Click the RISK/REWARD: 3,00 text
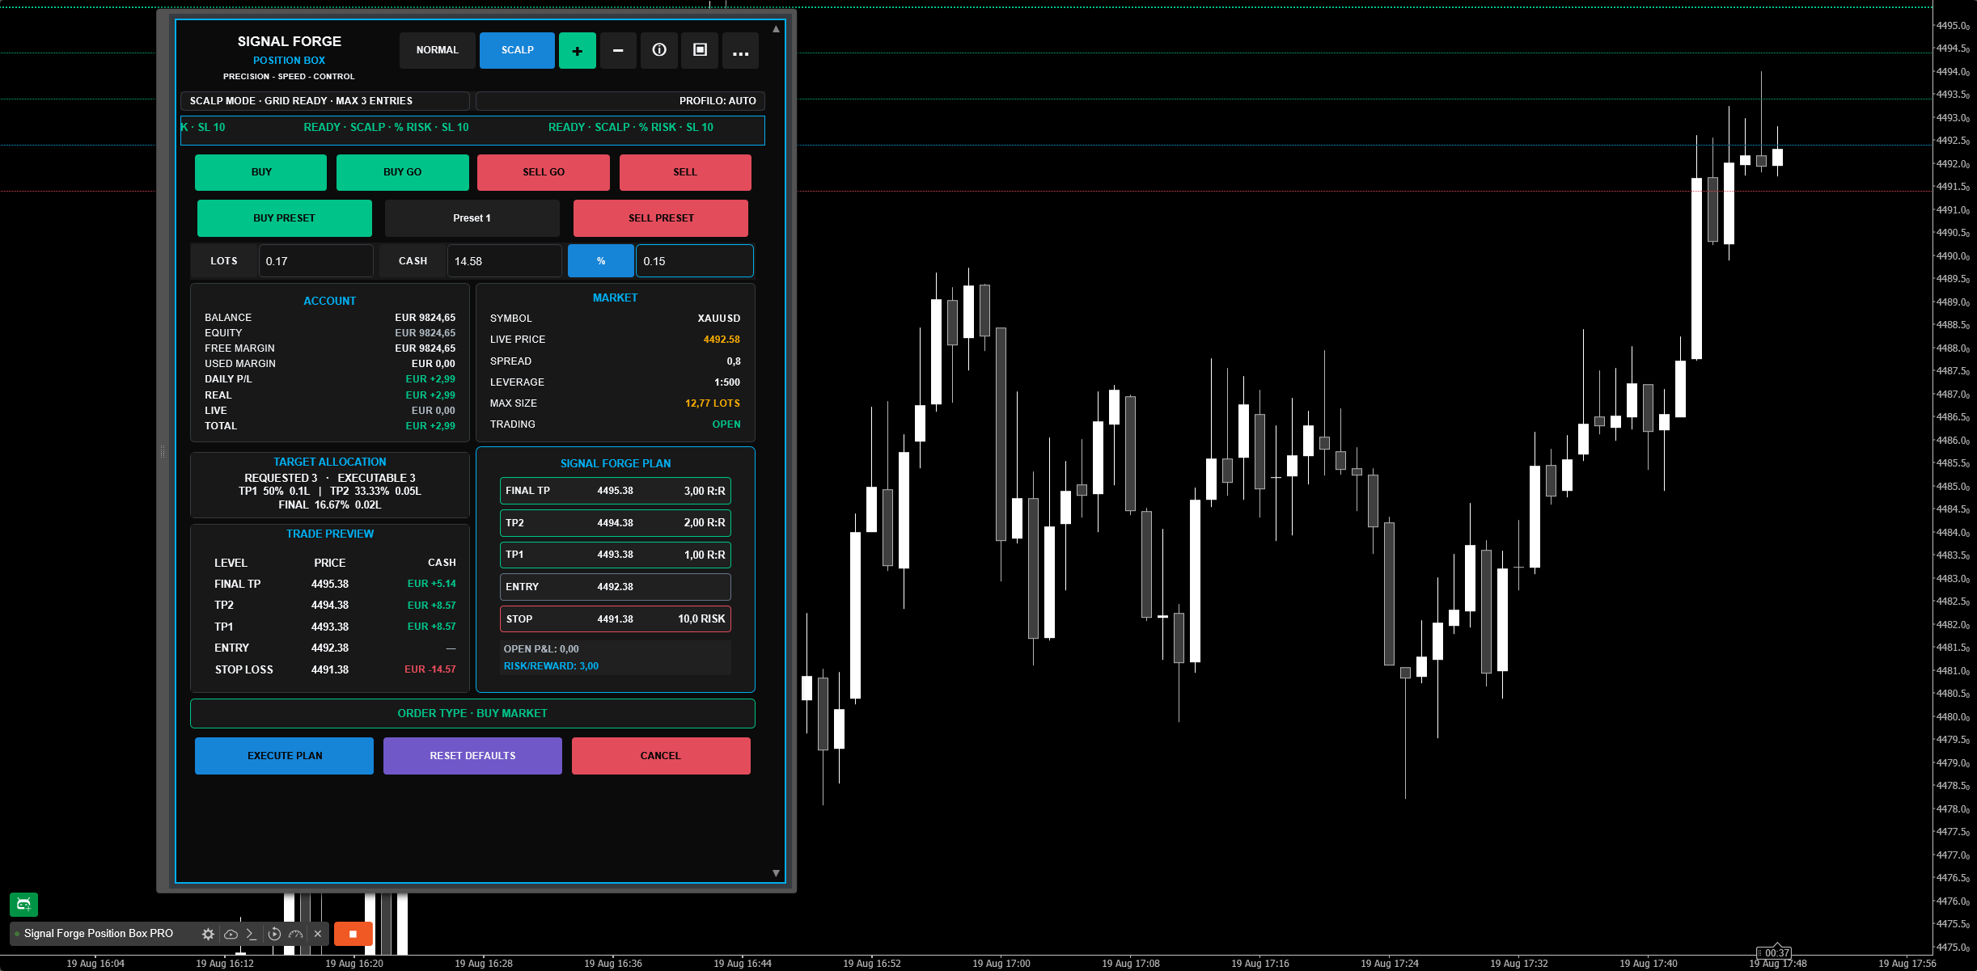 click(x=551, y=666)
